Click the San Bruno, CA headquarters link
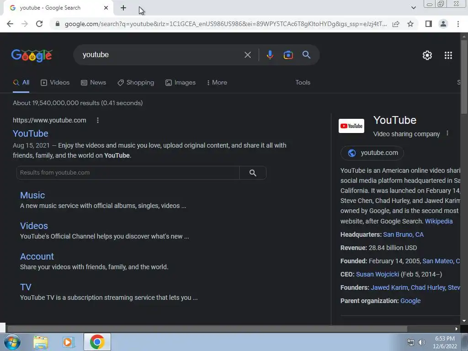The height and width of the screenshot is (351, 468). [403, 234]
